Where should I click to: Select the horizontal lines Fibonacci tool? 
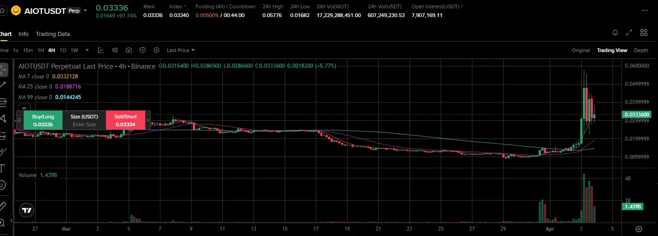tap(3, 102)
